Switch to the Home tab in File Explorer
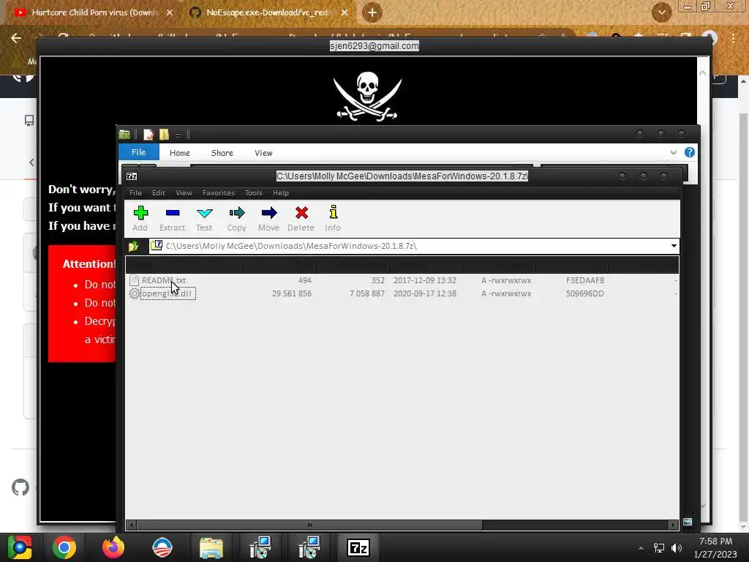Screen dimensions: 749x562 click(x=180, y=153)
